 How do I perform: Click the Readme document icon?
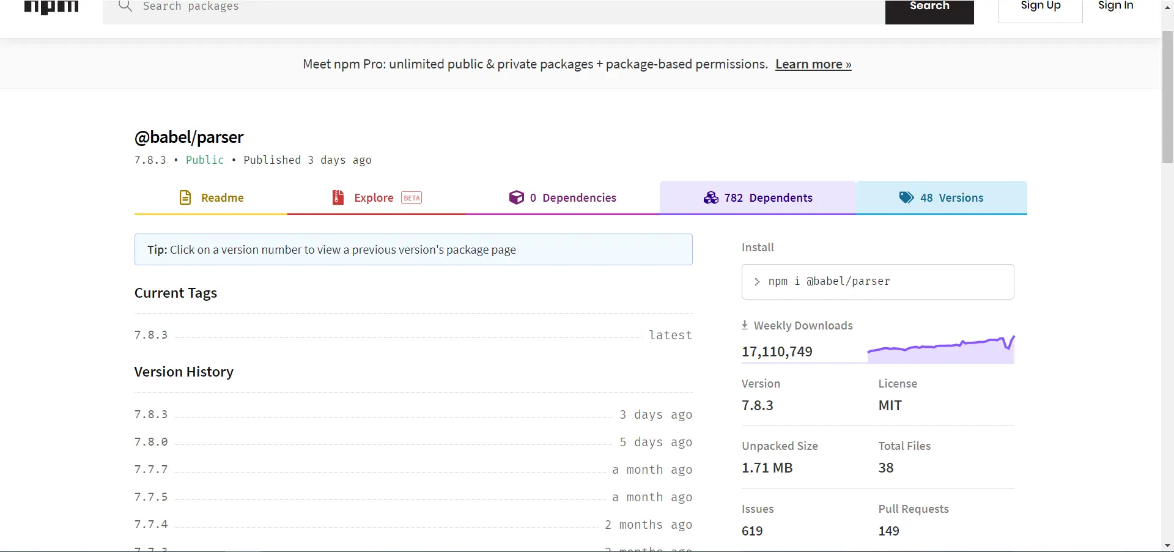pyautogui.click(x=185, y=197)
